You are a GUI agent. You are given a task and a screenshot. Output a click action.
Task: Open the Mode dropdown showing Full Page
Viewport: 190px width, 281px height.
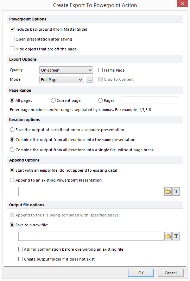click(61, 80)
